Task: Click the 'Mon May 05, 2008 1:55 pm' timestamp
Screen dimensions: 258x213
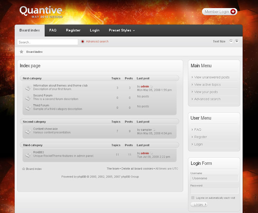Action: (154, 90)
